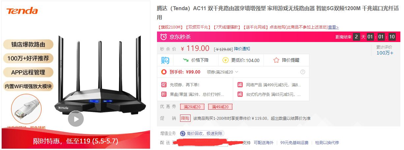This screenshot has height=150, width=404.
Task: Click the star icon for 降价提醒
Action: point(276,60)
